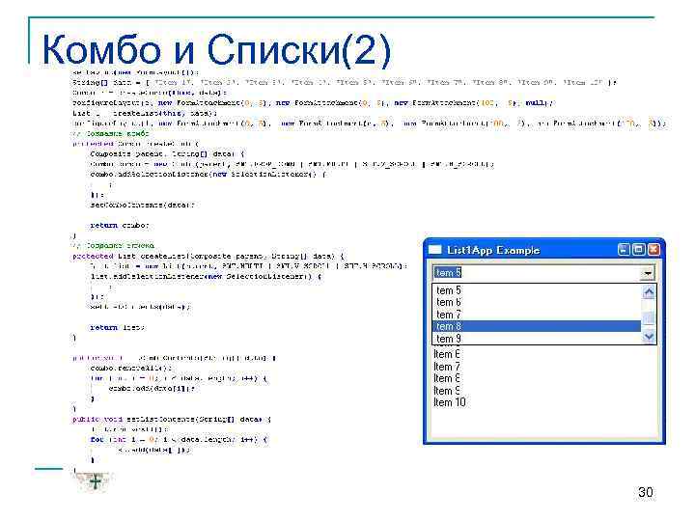695x521 pixels.
Task: Click the List1App Example window title icon
Action: 434,250
